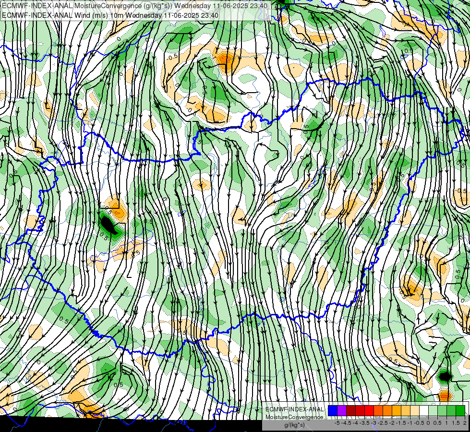Click the '2' tick value at legend end
The image size is (470, 432).
tap(465, 423)
